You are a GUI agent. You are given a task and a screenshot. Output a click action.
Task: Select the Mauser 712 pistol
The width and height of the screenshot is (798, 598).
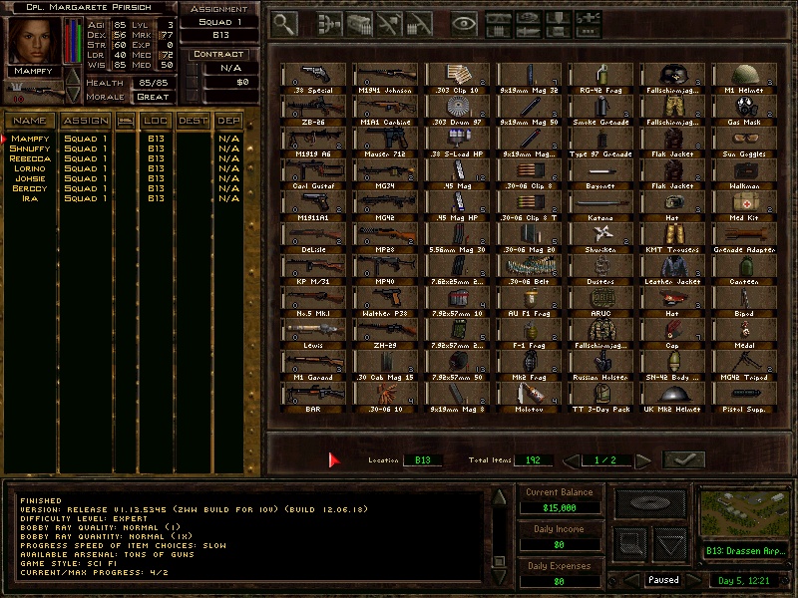click(385, 143)
